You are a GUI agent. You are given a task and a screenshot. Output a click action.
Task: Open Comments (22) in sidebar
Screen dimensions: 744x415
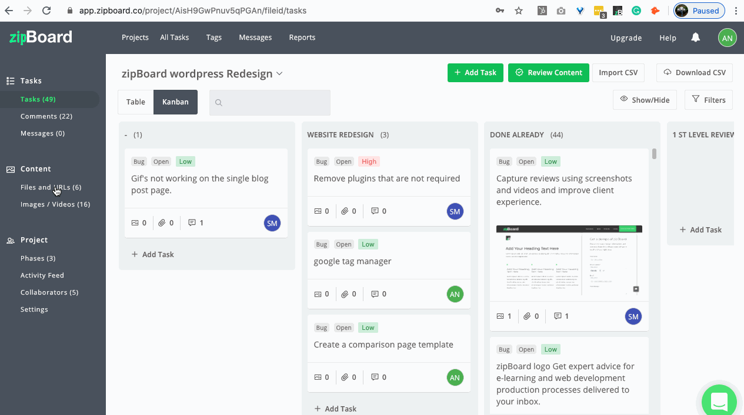pos(46,116)
